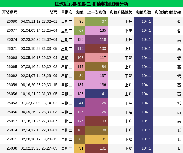
Task: Click the 和值和均值比较 column header
Action: [x=168, y=12]
